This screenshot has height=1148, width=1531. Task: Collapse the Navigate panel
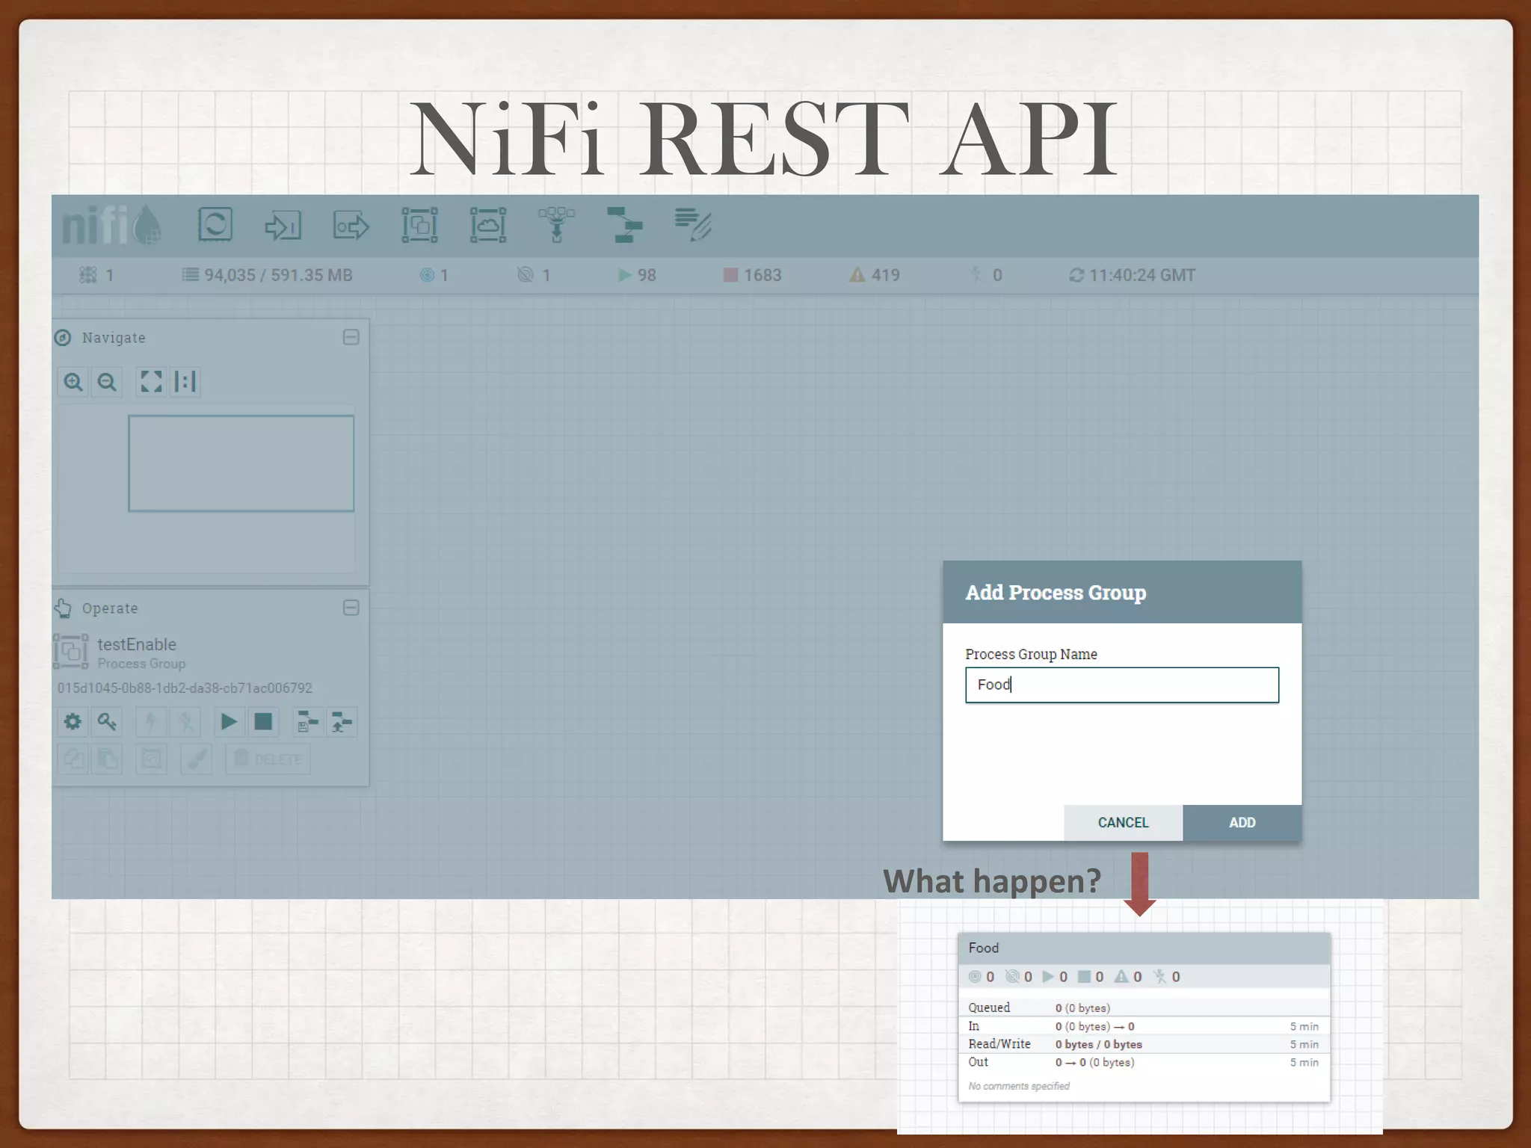(x=351, y=337)
